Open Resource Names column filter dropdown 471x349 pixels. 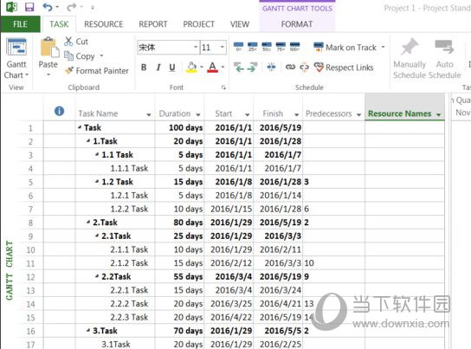point(439,114)
